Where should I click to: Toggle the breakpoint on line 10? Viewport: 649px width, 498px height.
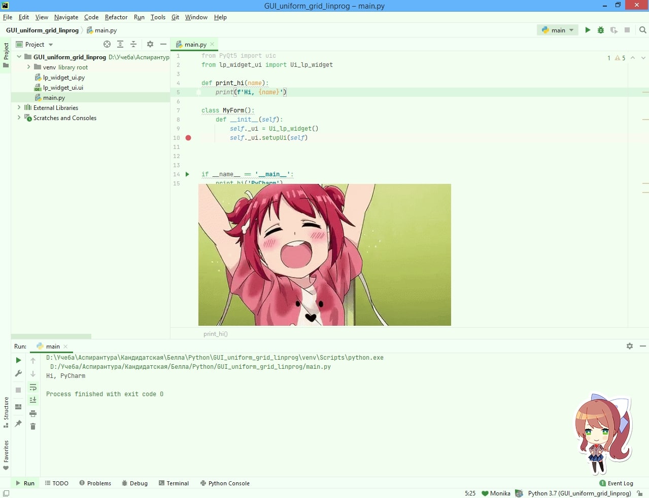[x=188, y=138]
